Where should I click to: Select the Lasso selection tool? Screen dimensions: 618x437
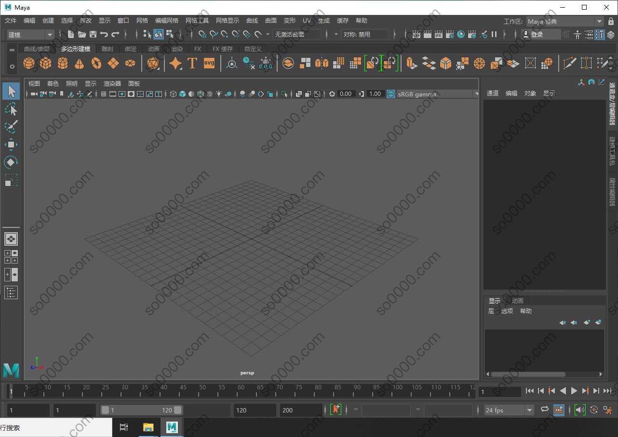[11, 109]
